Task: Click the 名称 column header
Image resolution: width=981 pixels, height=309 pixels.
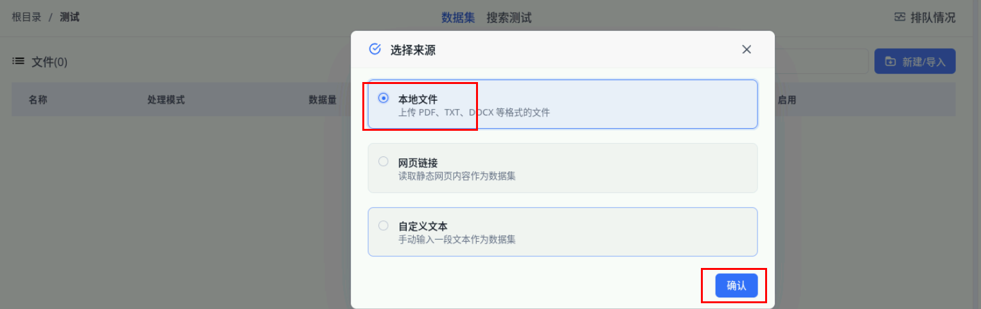Action: (x=38, y=100)
